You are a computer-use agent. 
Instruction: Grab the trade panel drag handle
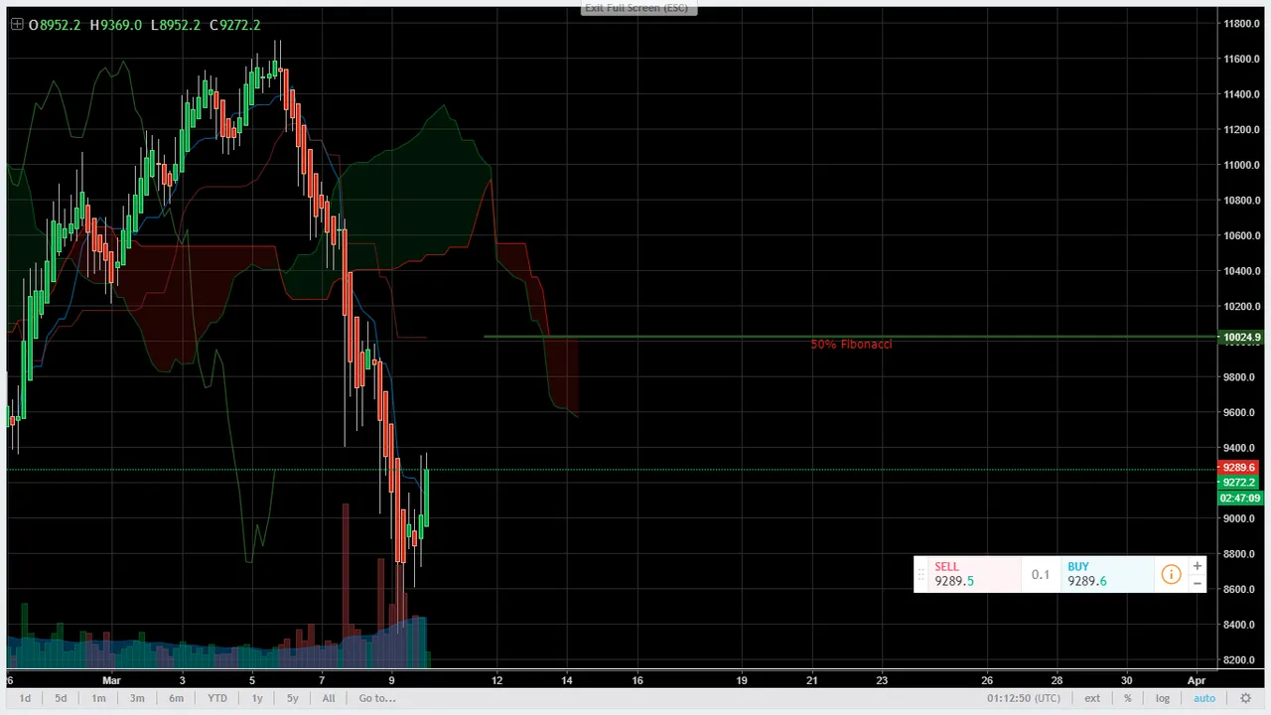pyautogui.click(x=921, y=574)
